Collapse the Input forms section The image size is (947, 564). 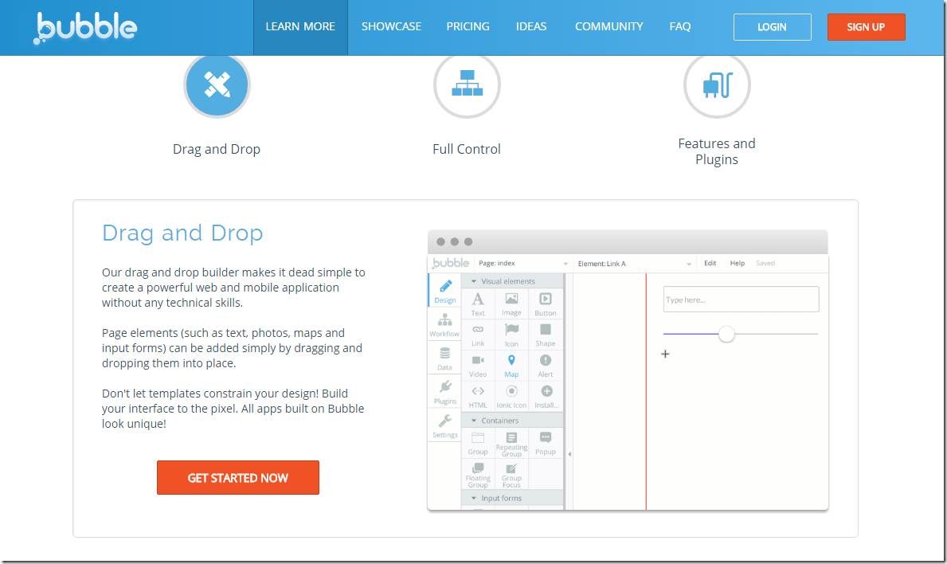click(x=474, y=498)
